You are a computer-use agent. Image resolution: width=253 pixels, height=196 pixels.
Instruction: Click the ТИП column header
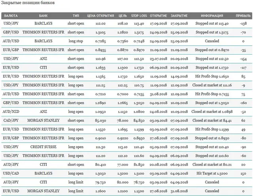pos(76,16)
